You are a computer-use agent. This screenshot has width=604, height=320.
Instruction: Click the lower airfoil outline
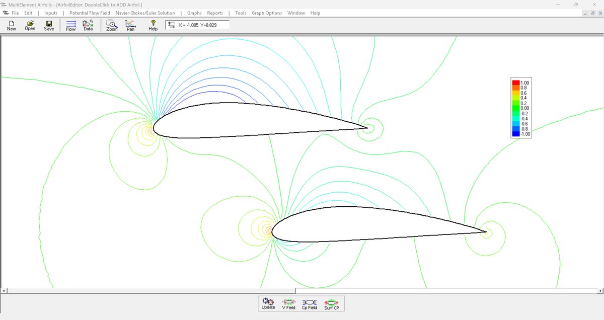[379, 225]
